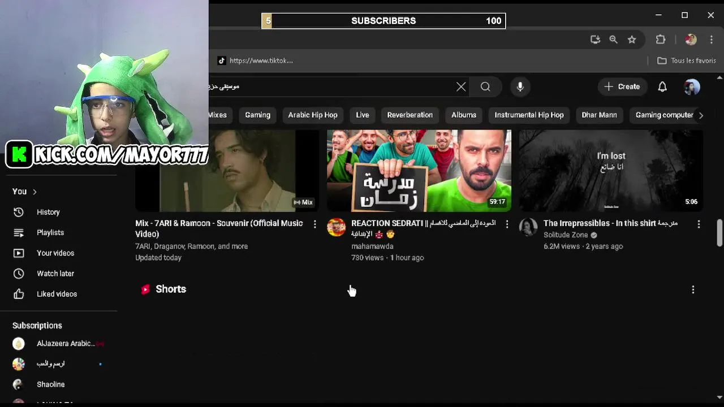Open Solitude Zone channel avatar
This screenshot has height=407, width=724.
(x=528, y=227)
